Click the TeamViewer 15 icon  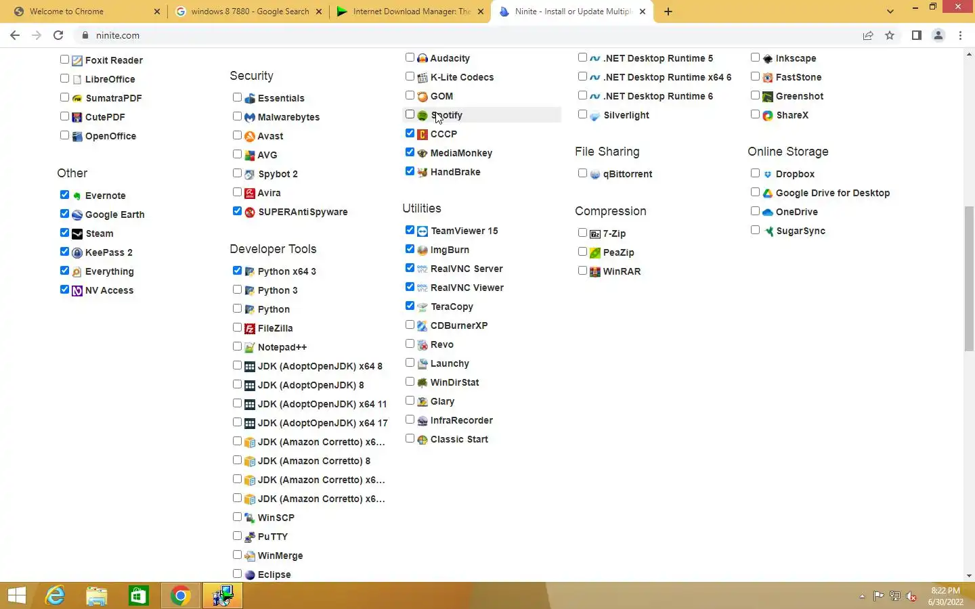(422, 231)
